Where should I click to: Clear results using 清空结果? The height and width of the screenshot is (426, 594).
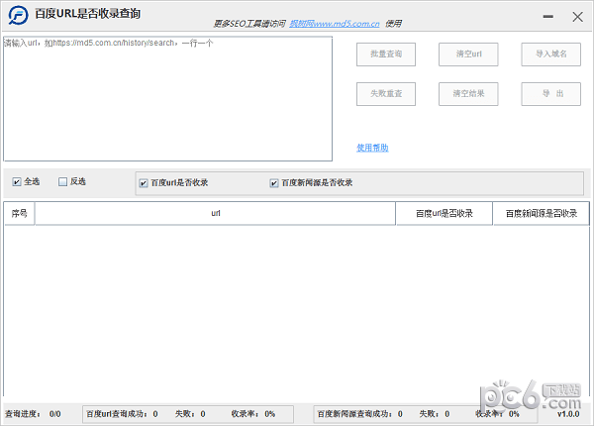[x=468, y=93]
